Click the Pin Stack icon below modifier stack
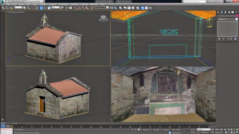Image resolution: width=239 pixels, height=134 pixels. [219, 39]
